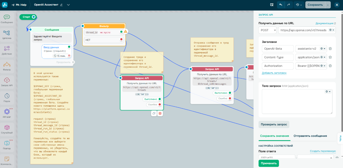Viewport: 343px width, 168px height.
Task: Duplicate the selected Запрос API block
Action: click(x=154, y=113)
